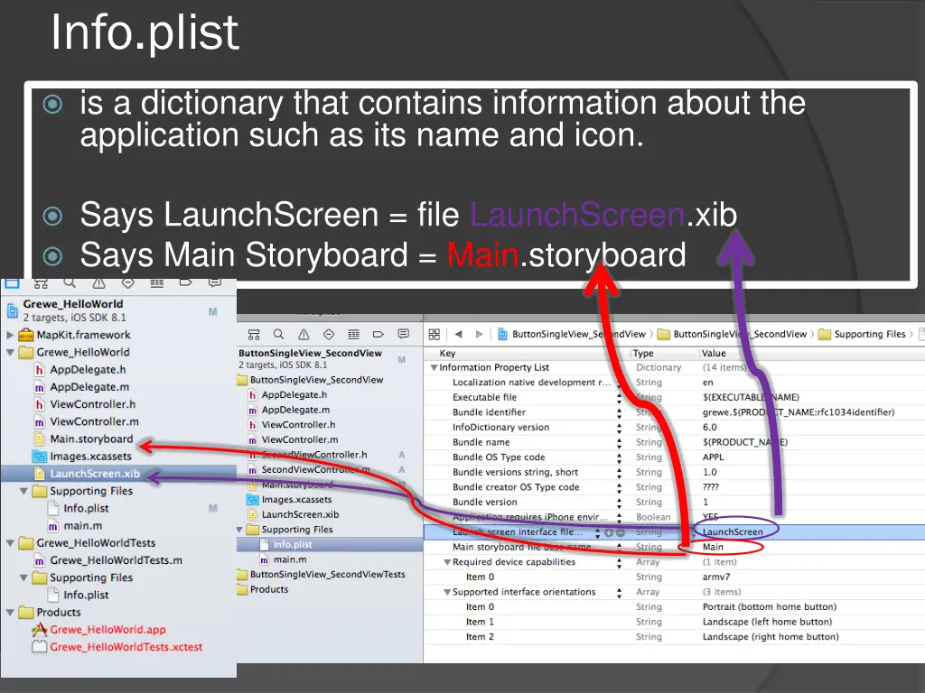
Task: Click the key stepper on Bundle name row
Action: point(619,442)
